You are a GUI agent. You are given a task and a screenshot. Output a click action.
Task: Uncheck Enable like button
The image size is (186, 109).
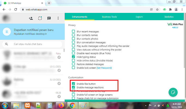pos(73,84)
